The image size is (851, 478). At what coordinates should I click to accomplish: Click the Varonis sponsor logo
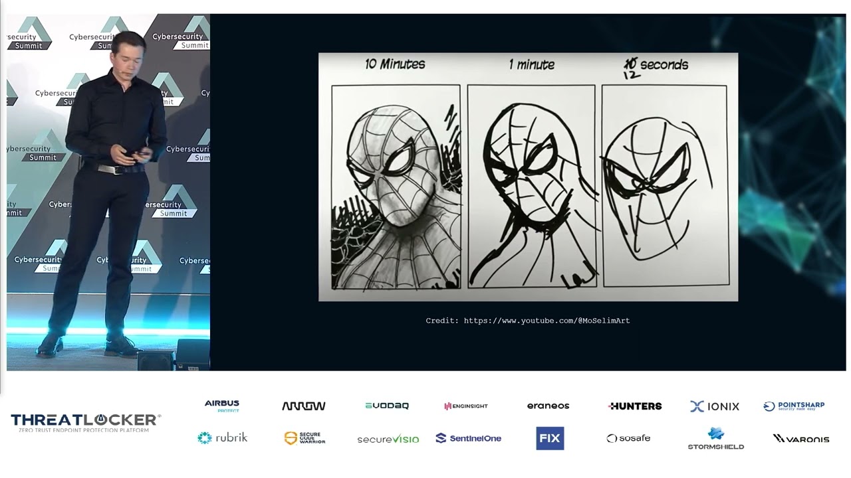coord(801,438)
